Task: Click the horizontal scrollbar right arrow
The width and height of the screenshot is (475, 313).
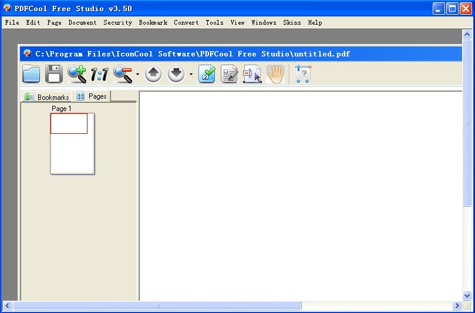Action: coord(457,306)
